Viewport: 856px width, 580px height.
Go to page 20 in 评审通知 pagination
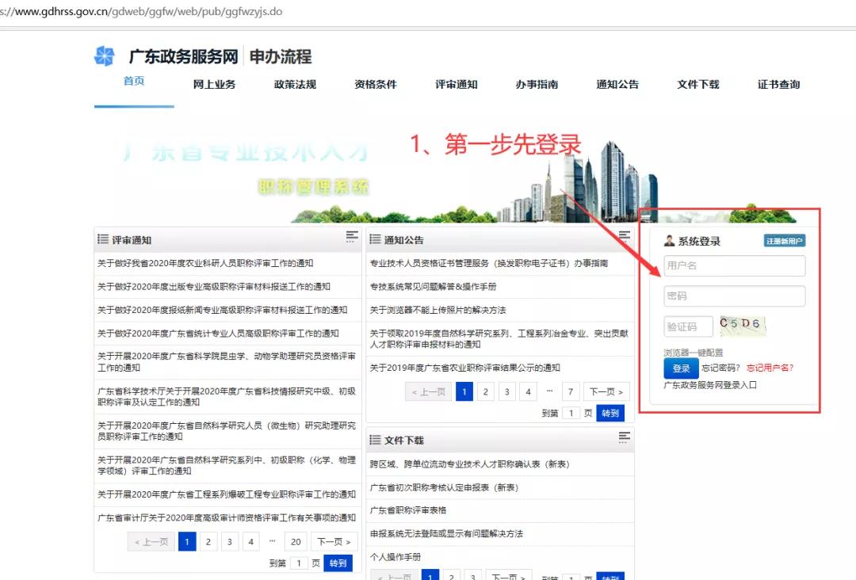[x=296, y=542]
